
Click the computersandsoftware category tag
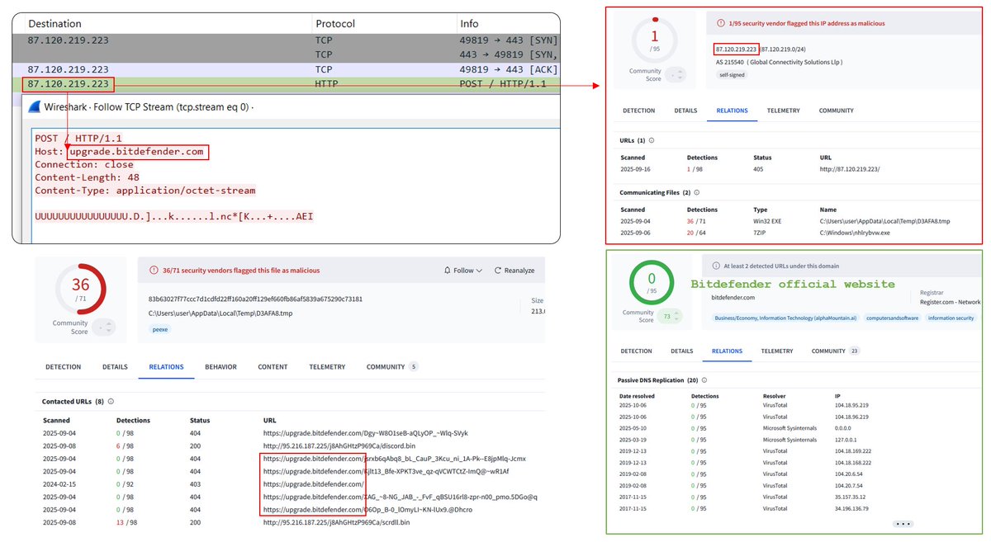tap(892, 318)
